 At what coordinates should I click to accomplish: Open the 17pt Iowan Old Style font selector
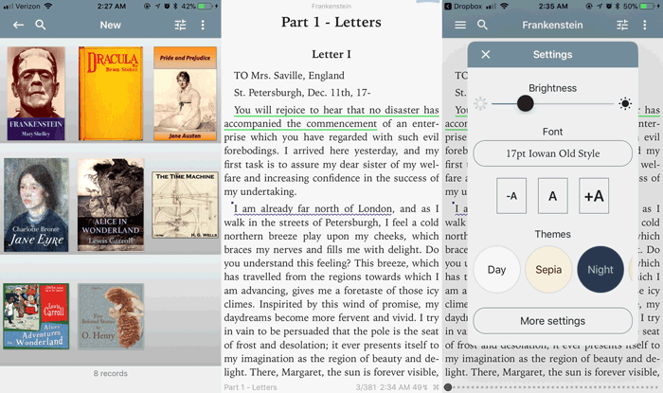(x=552, y=153)
